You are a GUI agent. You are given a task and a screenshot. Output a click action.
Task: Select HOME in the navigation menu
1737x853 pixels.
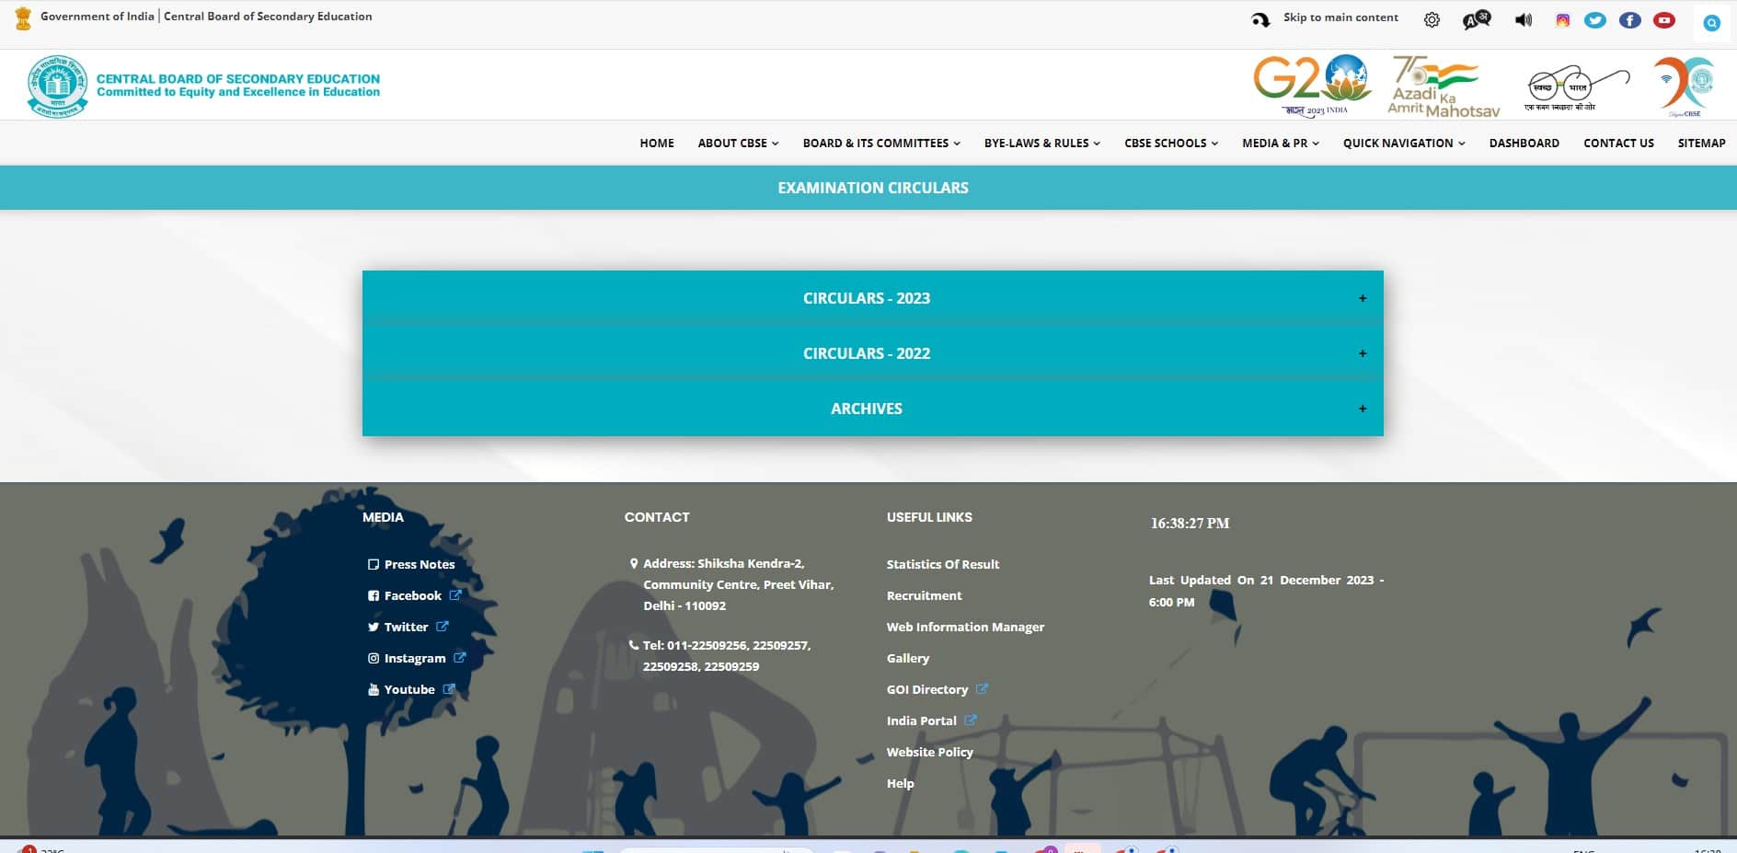tap(656, 143)
